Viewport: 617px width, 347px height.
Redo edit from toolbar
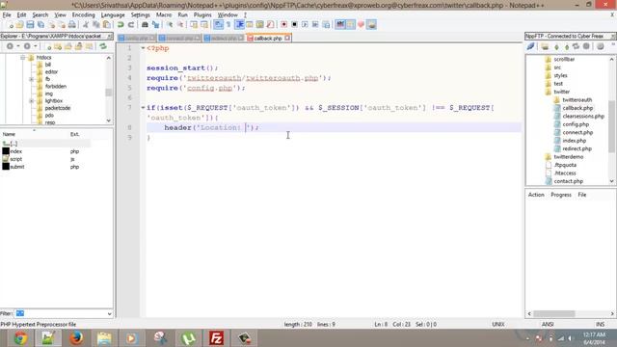click(131, 25)
